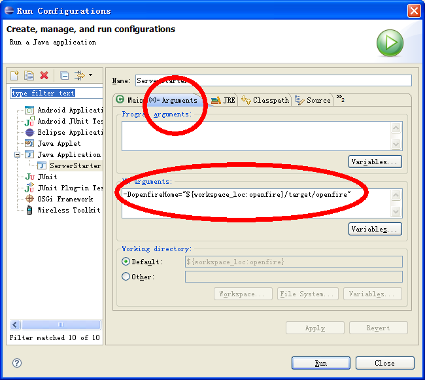Select the Eclipse Application tree item
This screenshot has height=380, width=425.
click(70, 132)
